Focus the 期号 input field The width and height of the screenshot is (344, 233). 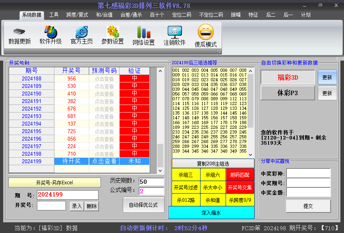tap(68, 195)
